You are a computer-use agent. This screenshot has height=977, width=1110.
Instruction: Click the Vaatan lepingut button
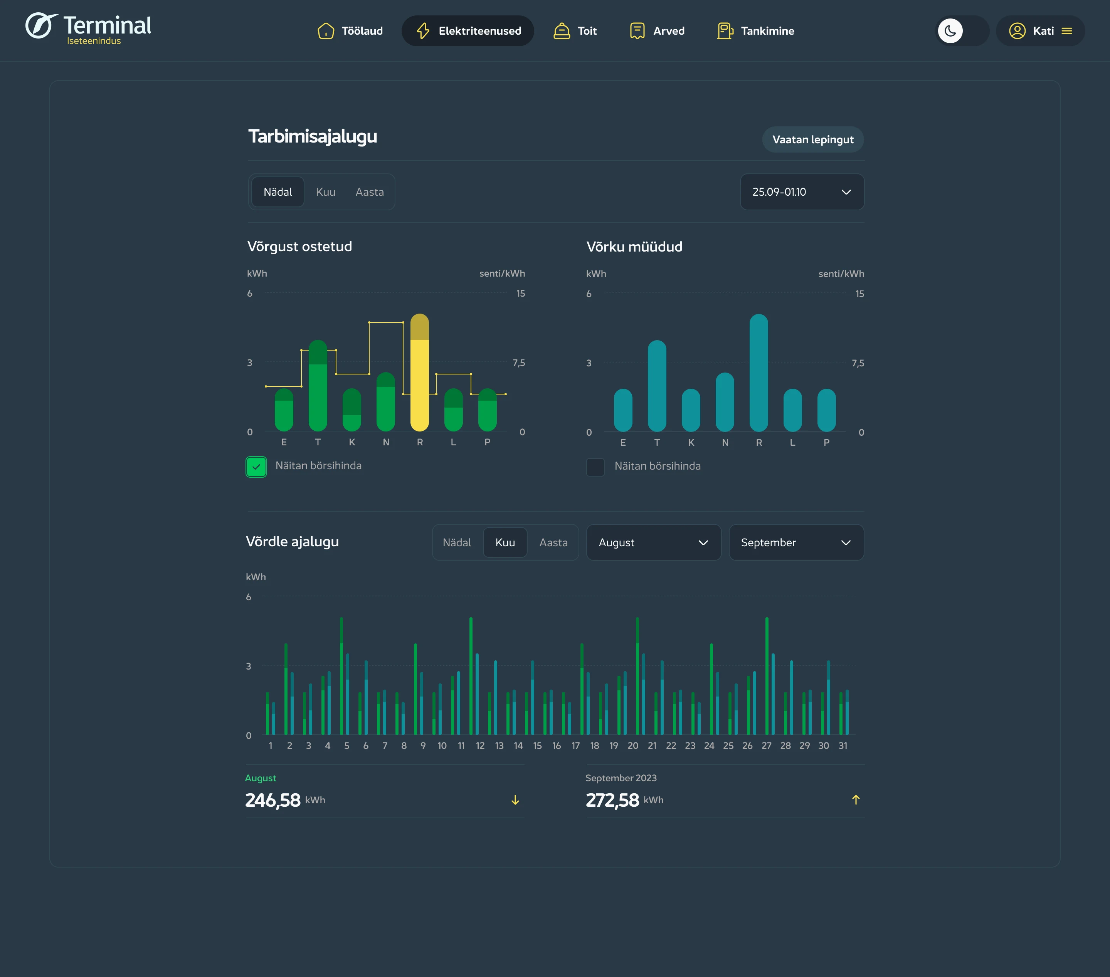pyautogui.click(x=812, y=139)
